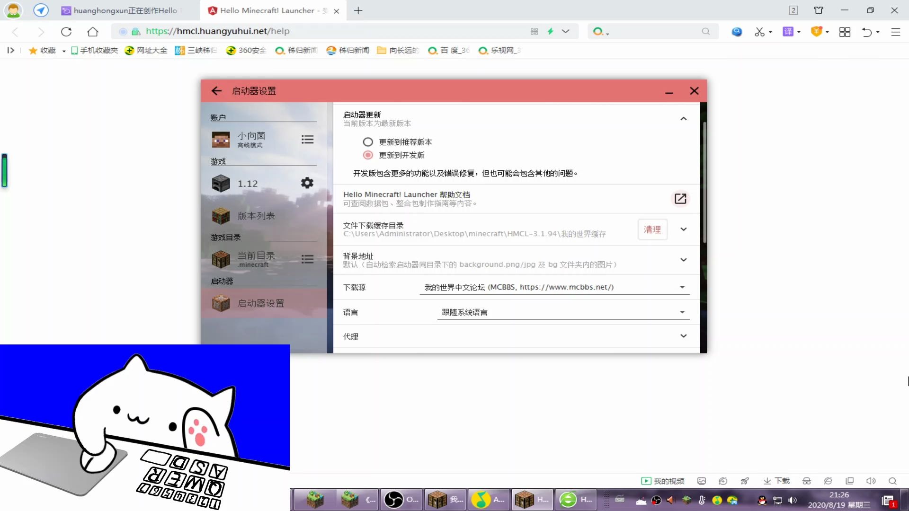The height and width of the screenshot is (511, 909).
Task: Open HMCL help document external link icon
Action: coord(680,199)
